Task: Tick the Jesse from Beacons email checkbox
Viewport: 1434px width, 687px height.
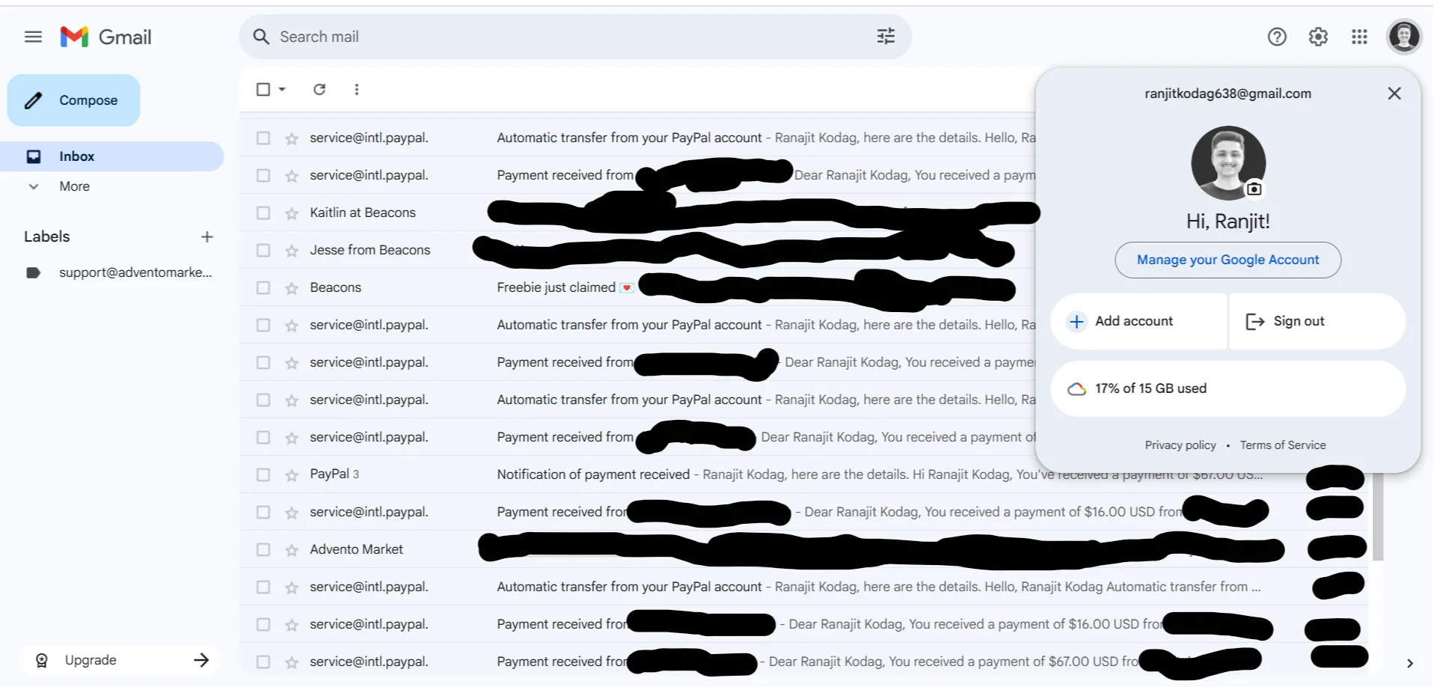Action: click(263, 250)
